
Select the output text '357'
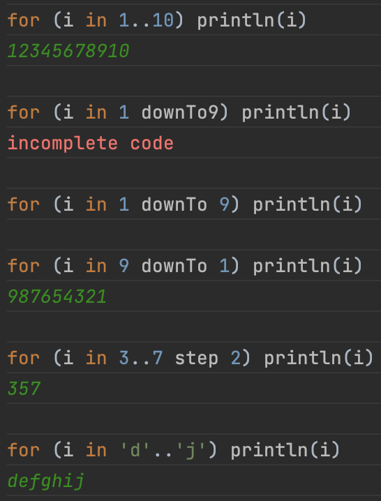(x=24, y=389)
